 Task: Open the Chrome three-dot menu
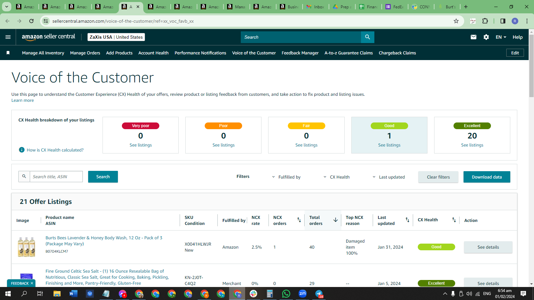point(527,21)
